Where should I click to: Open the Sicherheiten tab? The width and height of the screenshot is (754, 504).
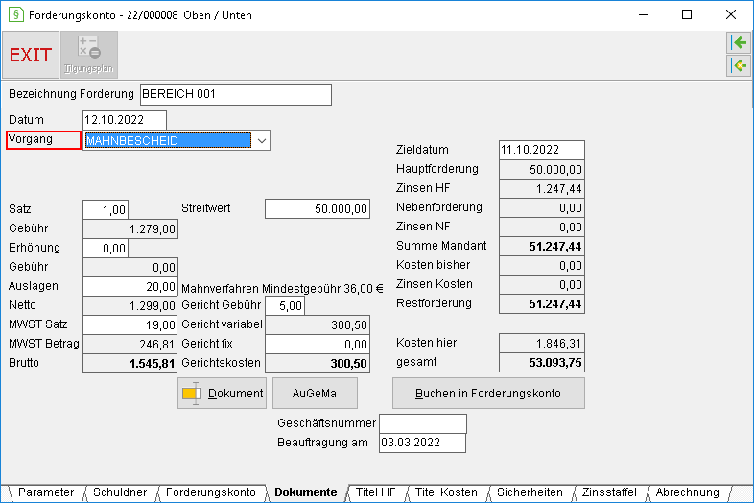pos(530,492)
